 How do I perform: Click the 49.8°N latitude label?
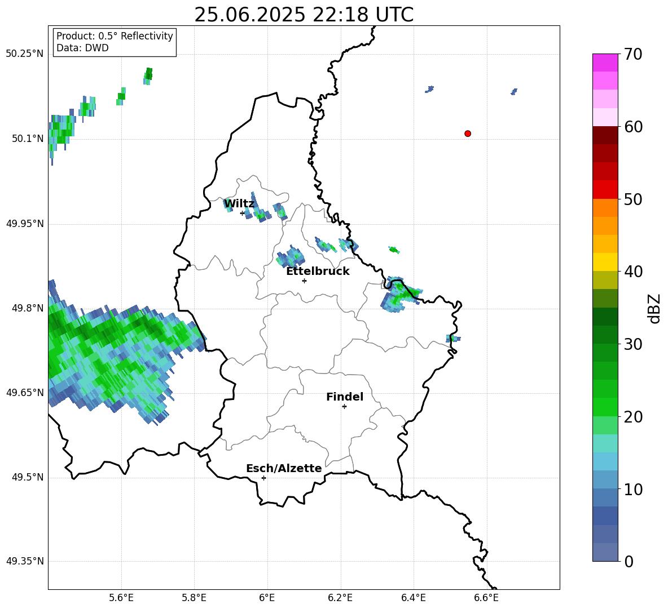tap(27, 308)
